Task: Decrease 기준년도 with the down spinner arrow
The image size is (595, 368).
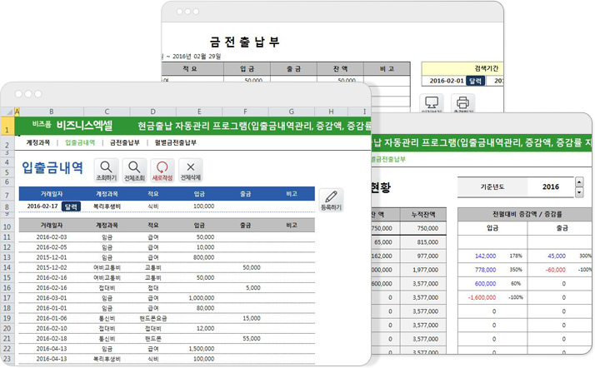Action: click(579, 192)
